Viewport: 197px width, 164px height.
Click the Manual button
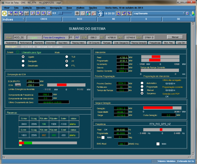pos(175,37)
